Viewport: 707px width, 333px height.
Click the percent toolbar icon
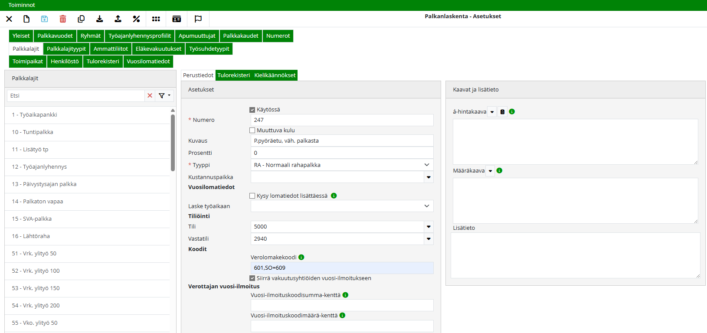(136, 19)
